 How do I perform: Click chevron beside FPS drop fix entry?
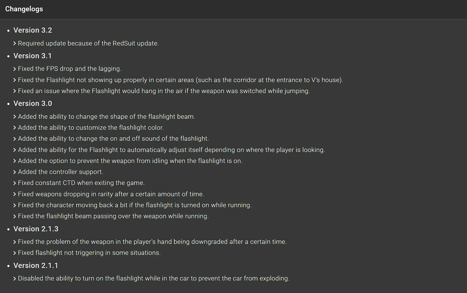[x=15, y=69]
